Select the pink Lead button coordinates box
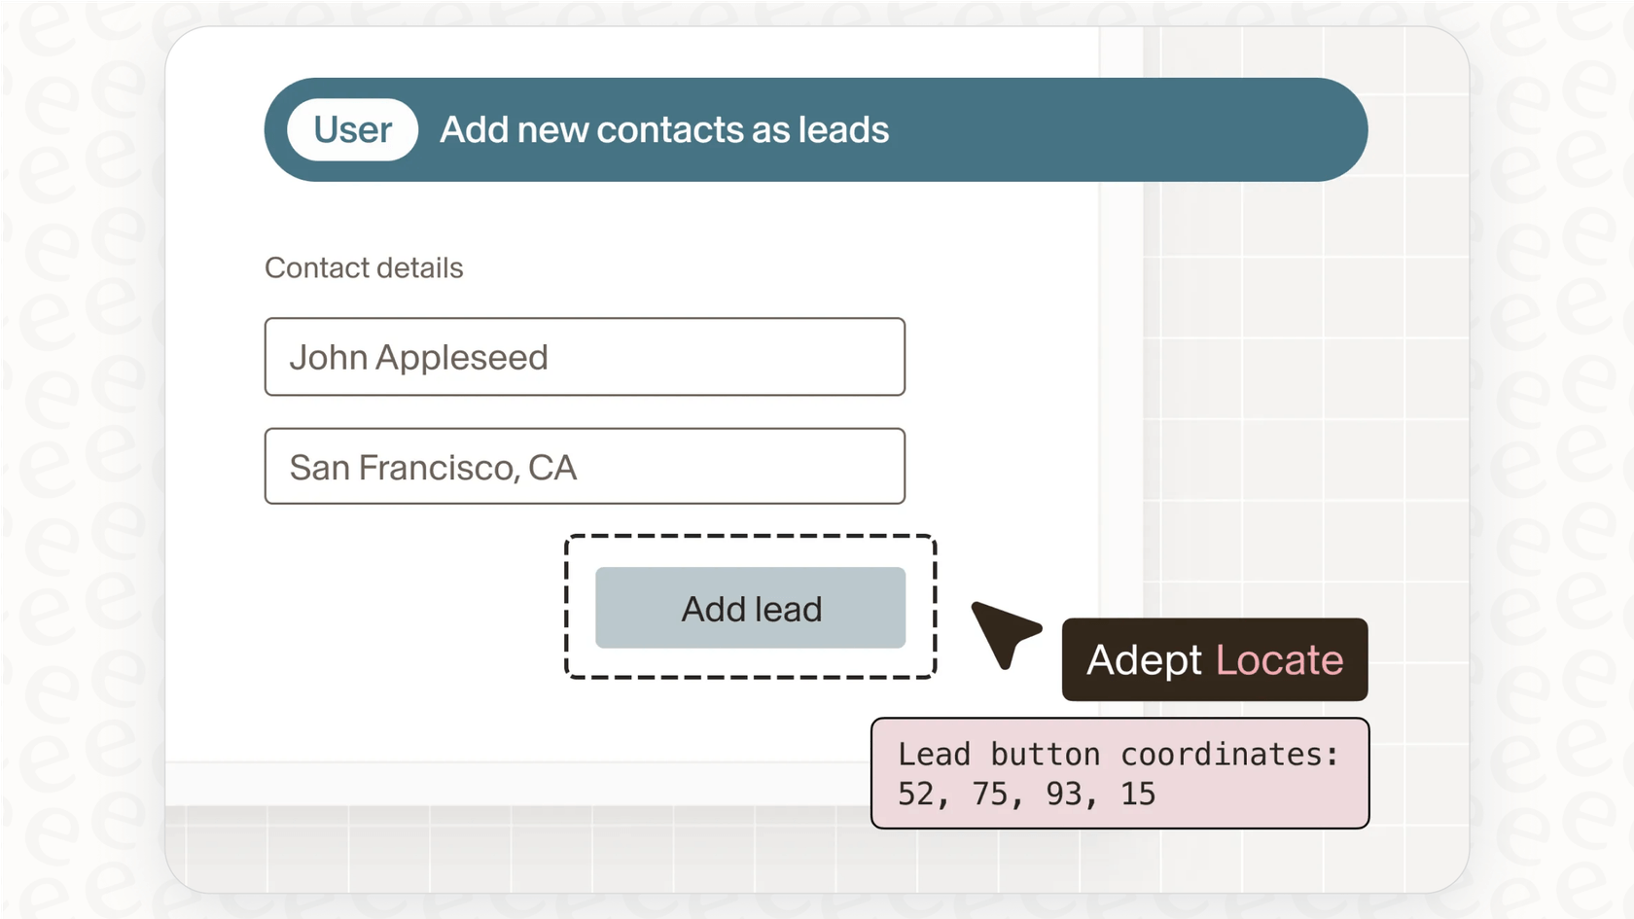The image size is (1634, 919). (1119, 773)
